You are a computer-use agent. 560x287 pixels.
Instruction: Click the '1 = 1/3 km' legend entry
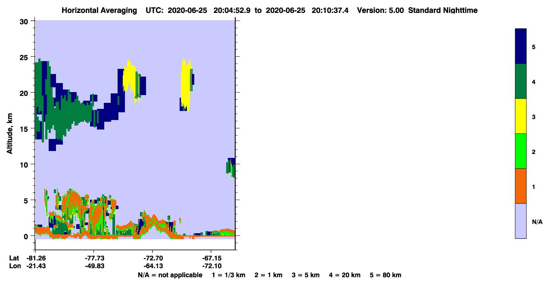[229, 275]
